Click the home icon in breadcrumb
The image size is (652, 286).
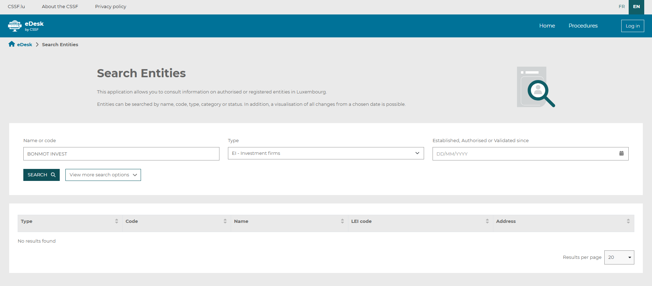coord(12,44)
